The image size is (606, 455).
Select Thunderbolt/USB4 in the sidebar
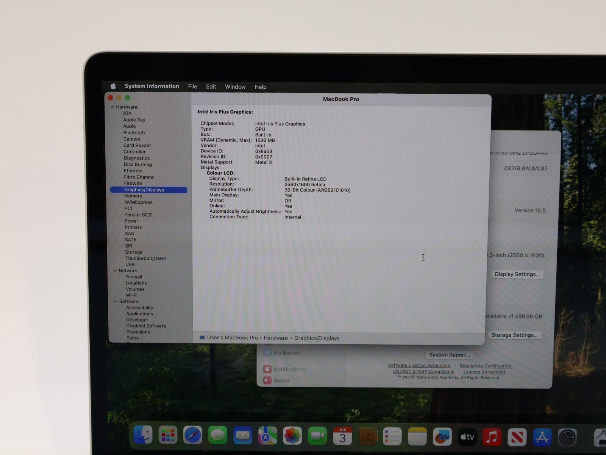[145, 259]
